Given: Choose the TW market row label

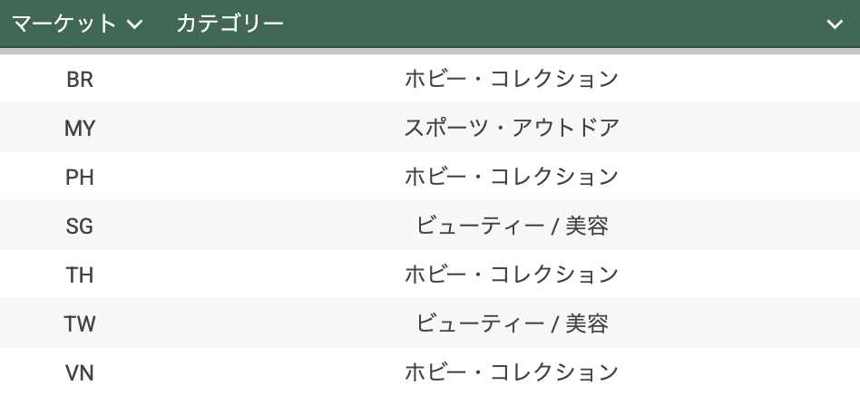Looking at the screenshot, I should click(80, 323).
